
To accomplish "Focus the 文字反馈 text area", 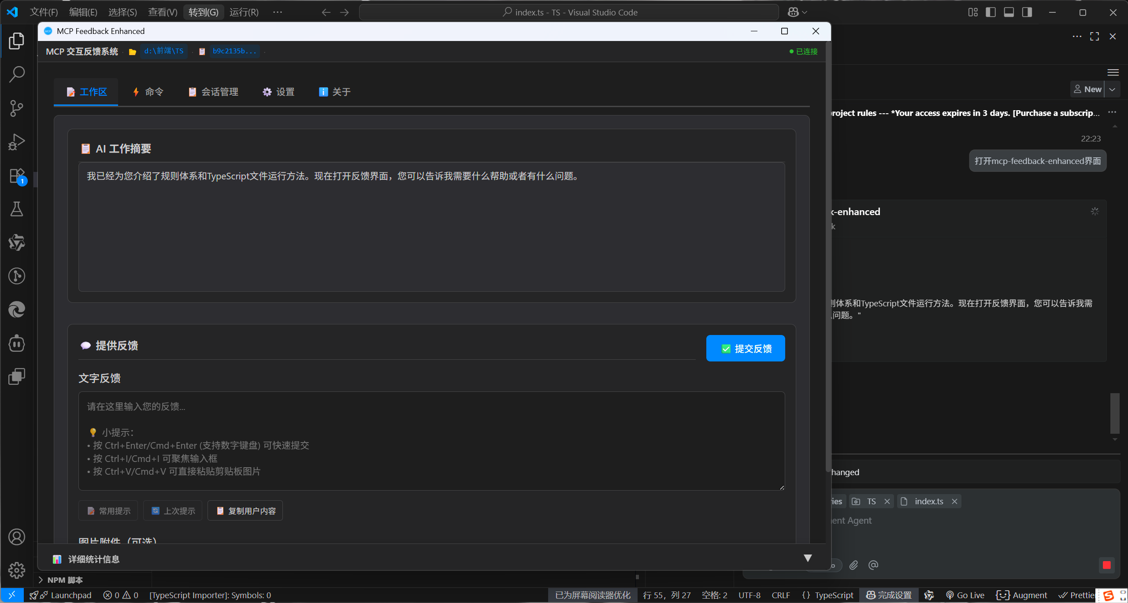I will pos(431,441).
